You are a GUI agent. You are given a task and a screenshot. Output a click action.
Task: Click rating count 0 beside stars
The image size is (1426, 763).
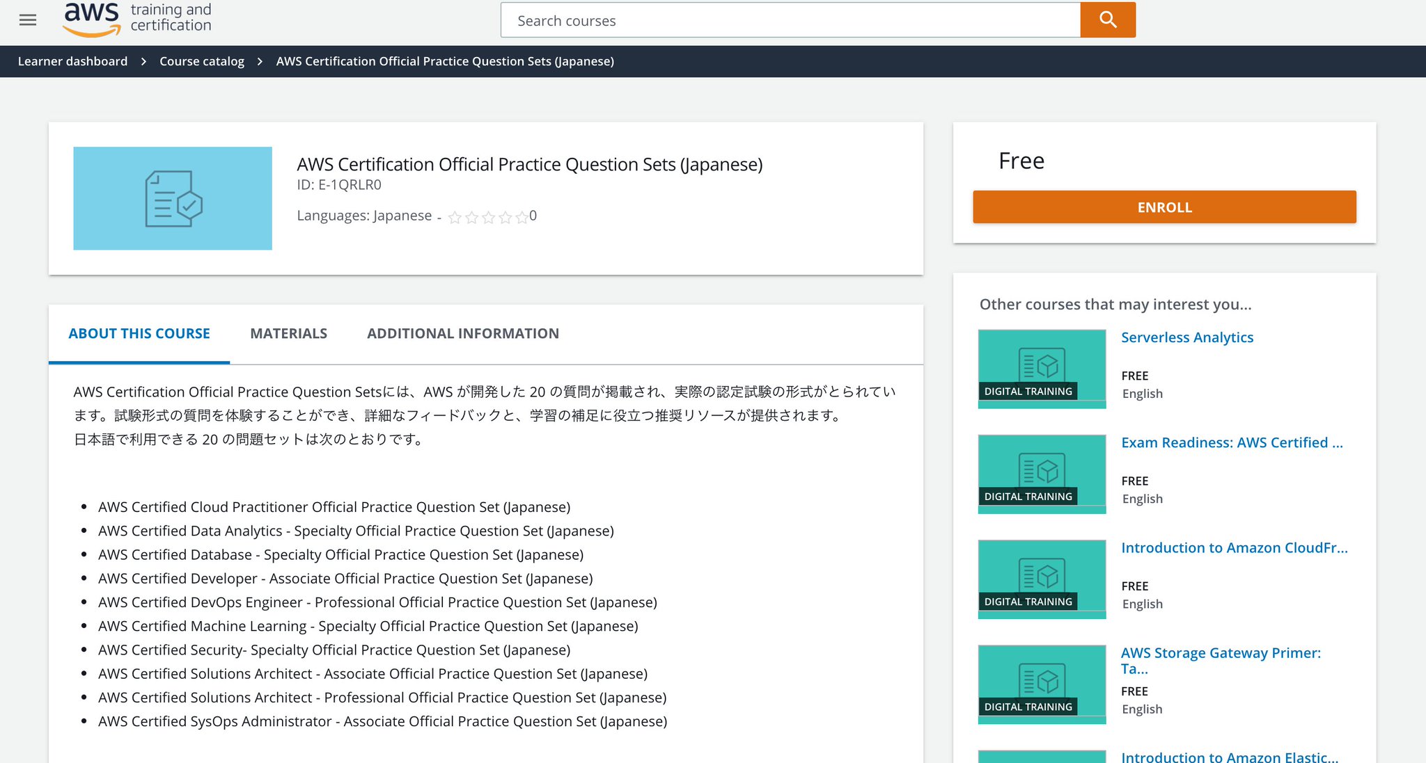533,216
